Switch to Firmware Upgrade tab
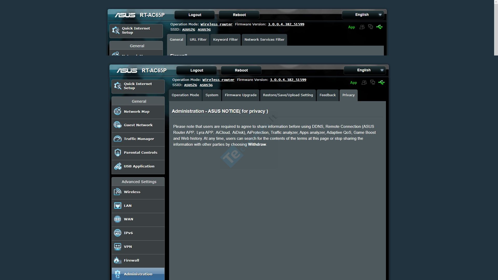This screenshot has width=498, height=280. (241, 95)
